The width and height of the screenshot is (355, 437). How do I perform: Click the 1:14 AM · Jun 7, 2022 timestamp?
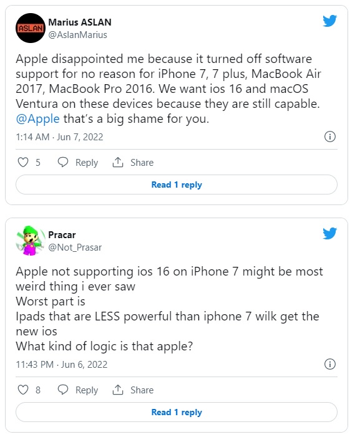[59, 137]
